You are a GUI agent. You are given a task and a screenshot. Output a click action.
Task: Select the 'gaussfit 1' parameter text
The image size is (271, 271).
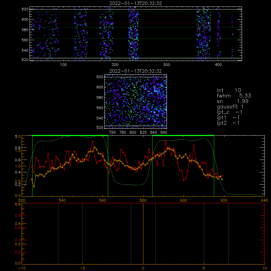[x=230, y=107]
